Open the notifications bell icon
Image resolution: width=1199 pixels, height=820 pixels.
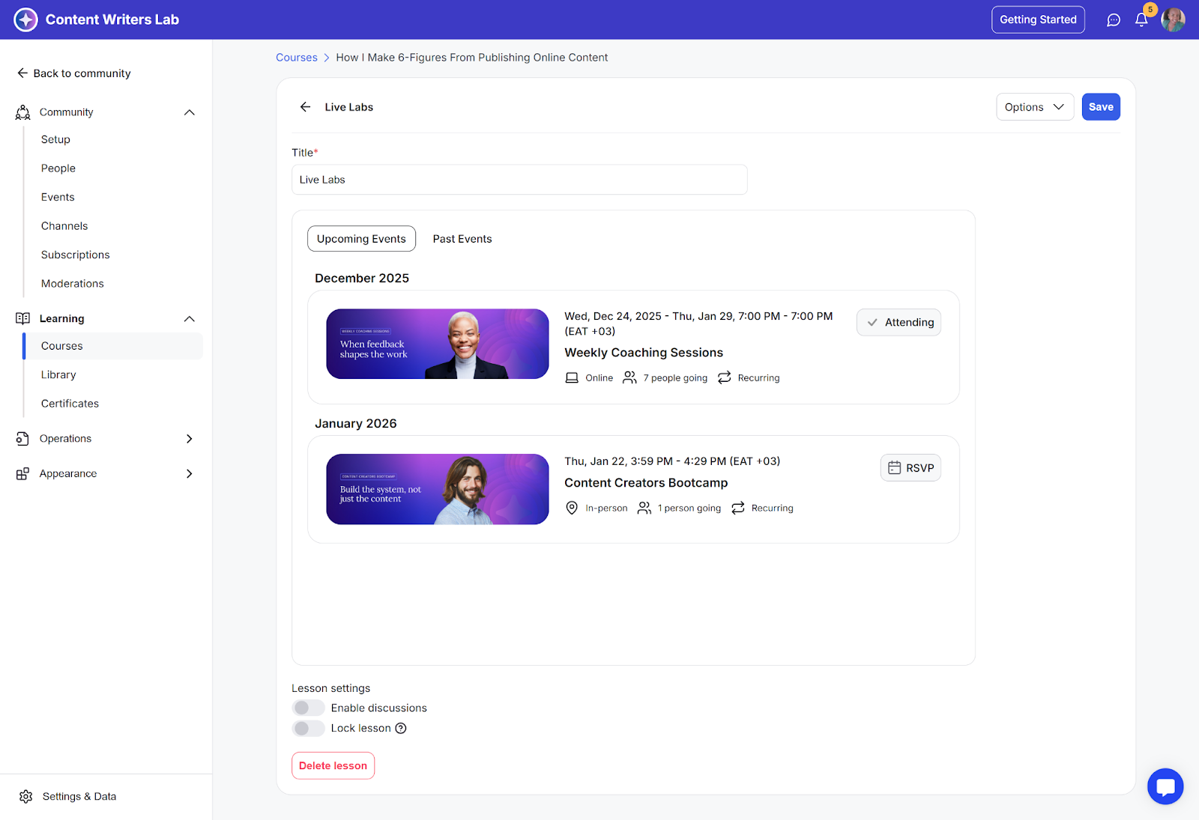(x=1141, y=20)
